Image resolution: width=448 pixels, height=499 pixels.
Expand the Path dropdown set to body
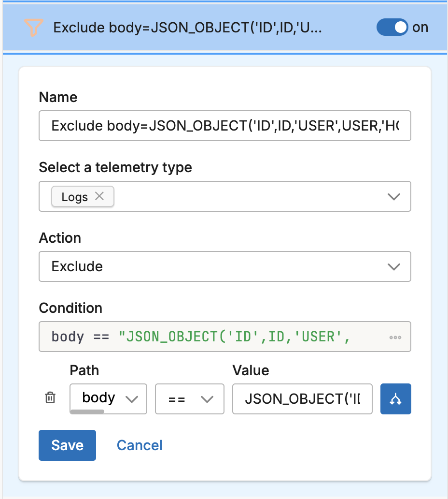[x=108, y=398]
